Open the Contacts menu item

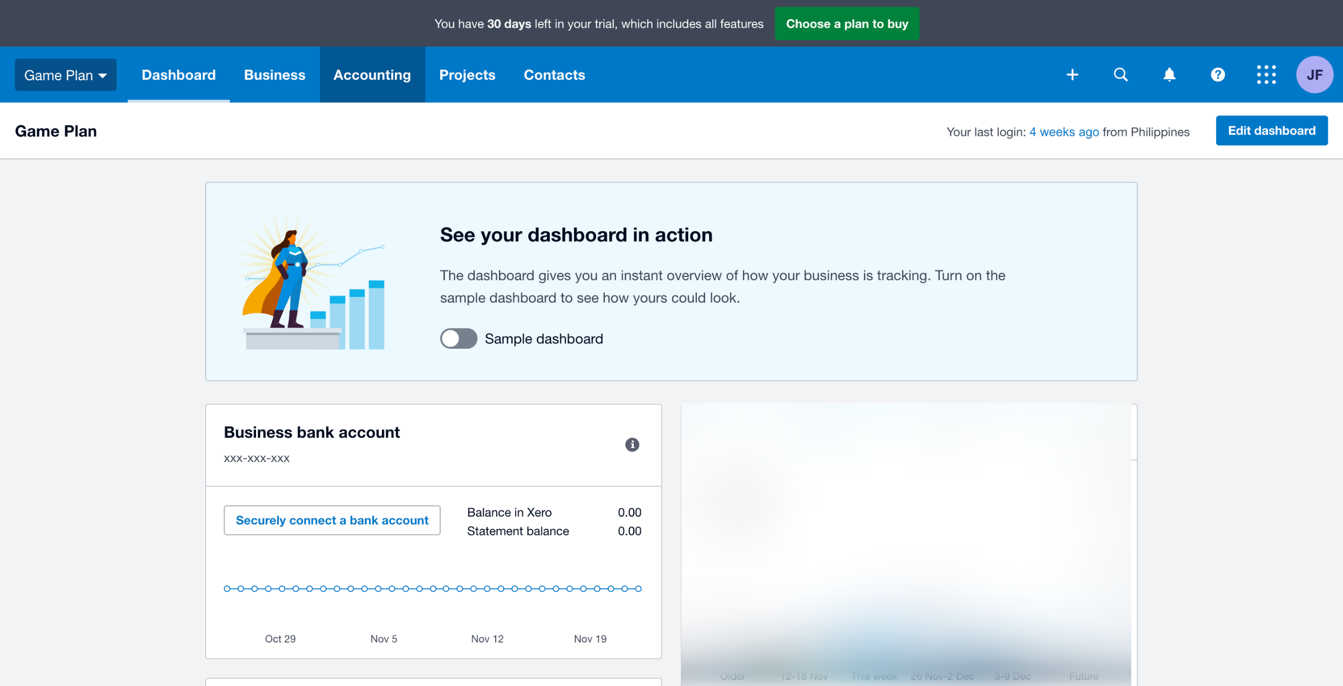point(554,75)
